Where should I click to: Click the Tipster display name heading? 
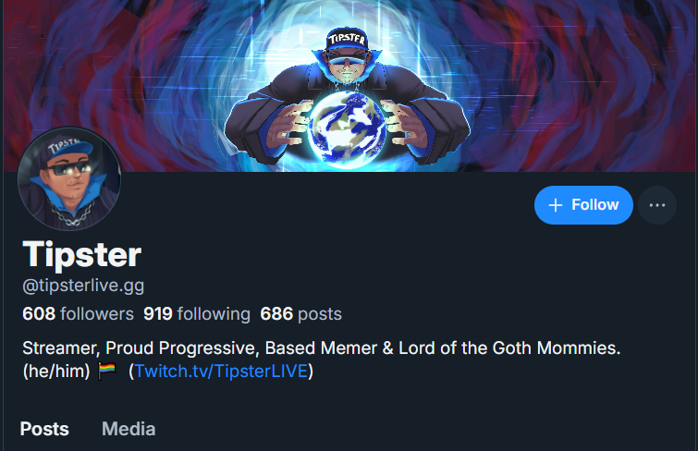click(x=82, y=254)
